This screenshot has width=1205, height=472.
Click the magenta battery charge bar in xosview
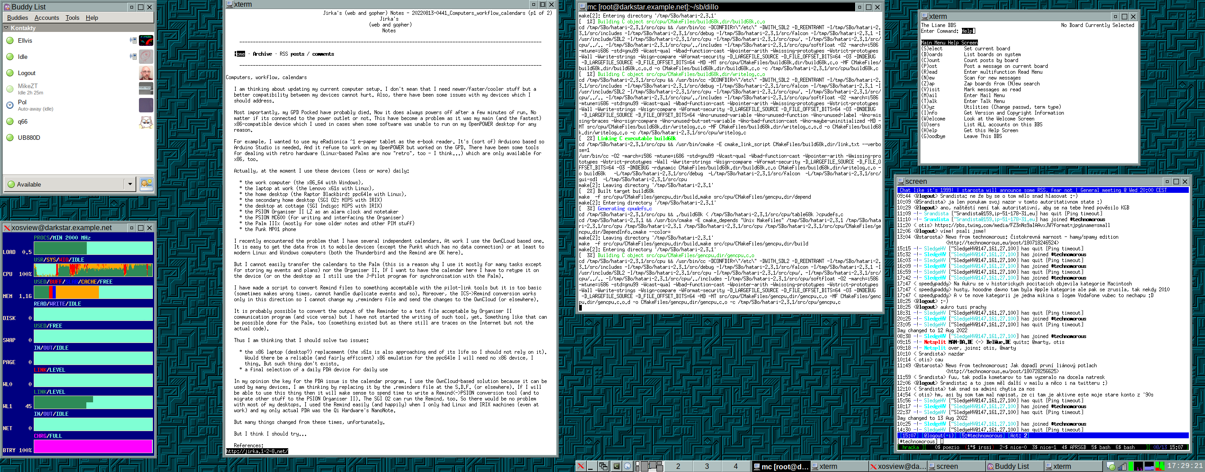coord(93,446)
